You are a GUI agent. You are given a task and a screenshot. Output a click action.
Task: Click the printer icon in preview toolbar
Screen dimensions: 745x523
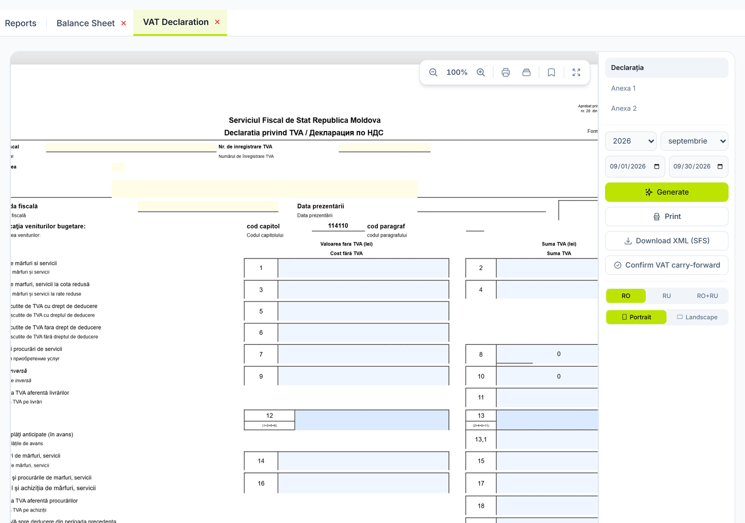[x=506, y=72]
